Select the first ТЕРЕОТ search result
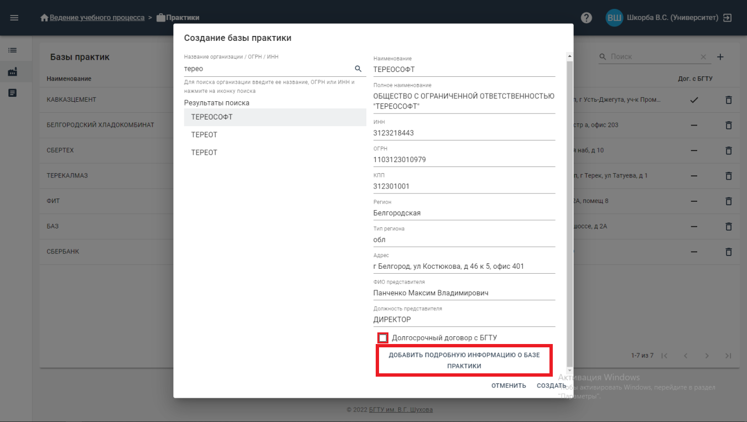The width and height of the screenshot is (747, 422). [x=275, y=135]
